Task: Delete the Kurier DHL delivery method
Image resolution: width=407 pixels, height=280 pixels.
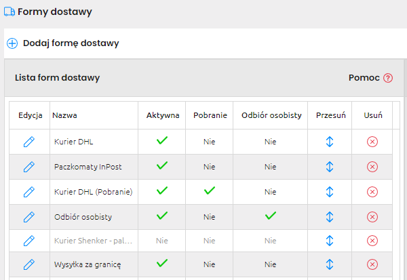Action: point(372,142)
